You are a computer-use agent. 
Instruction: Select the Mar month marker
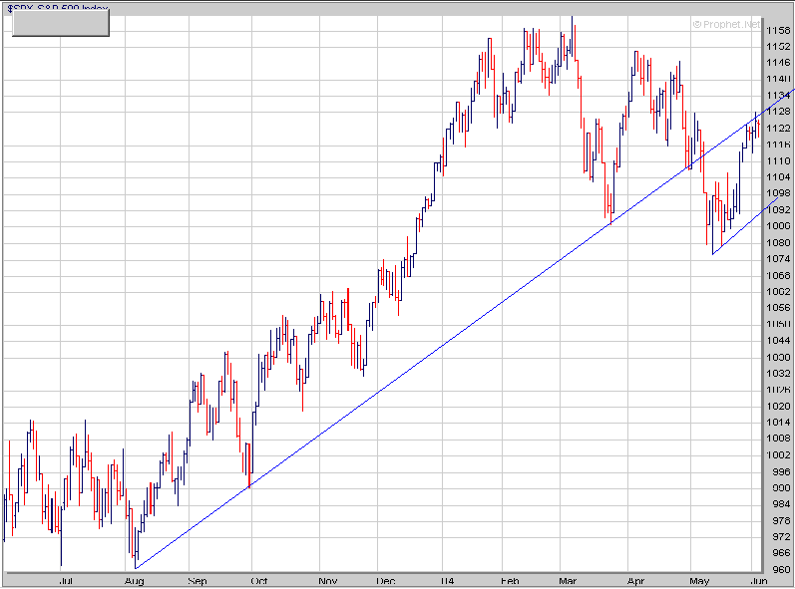(568, 581)
